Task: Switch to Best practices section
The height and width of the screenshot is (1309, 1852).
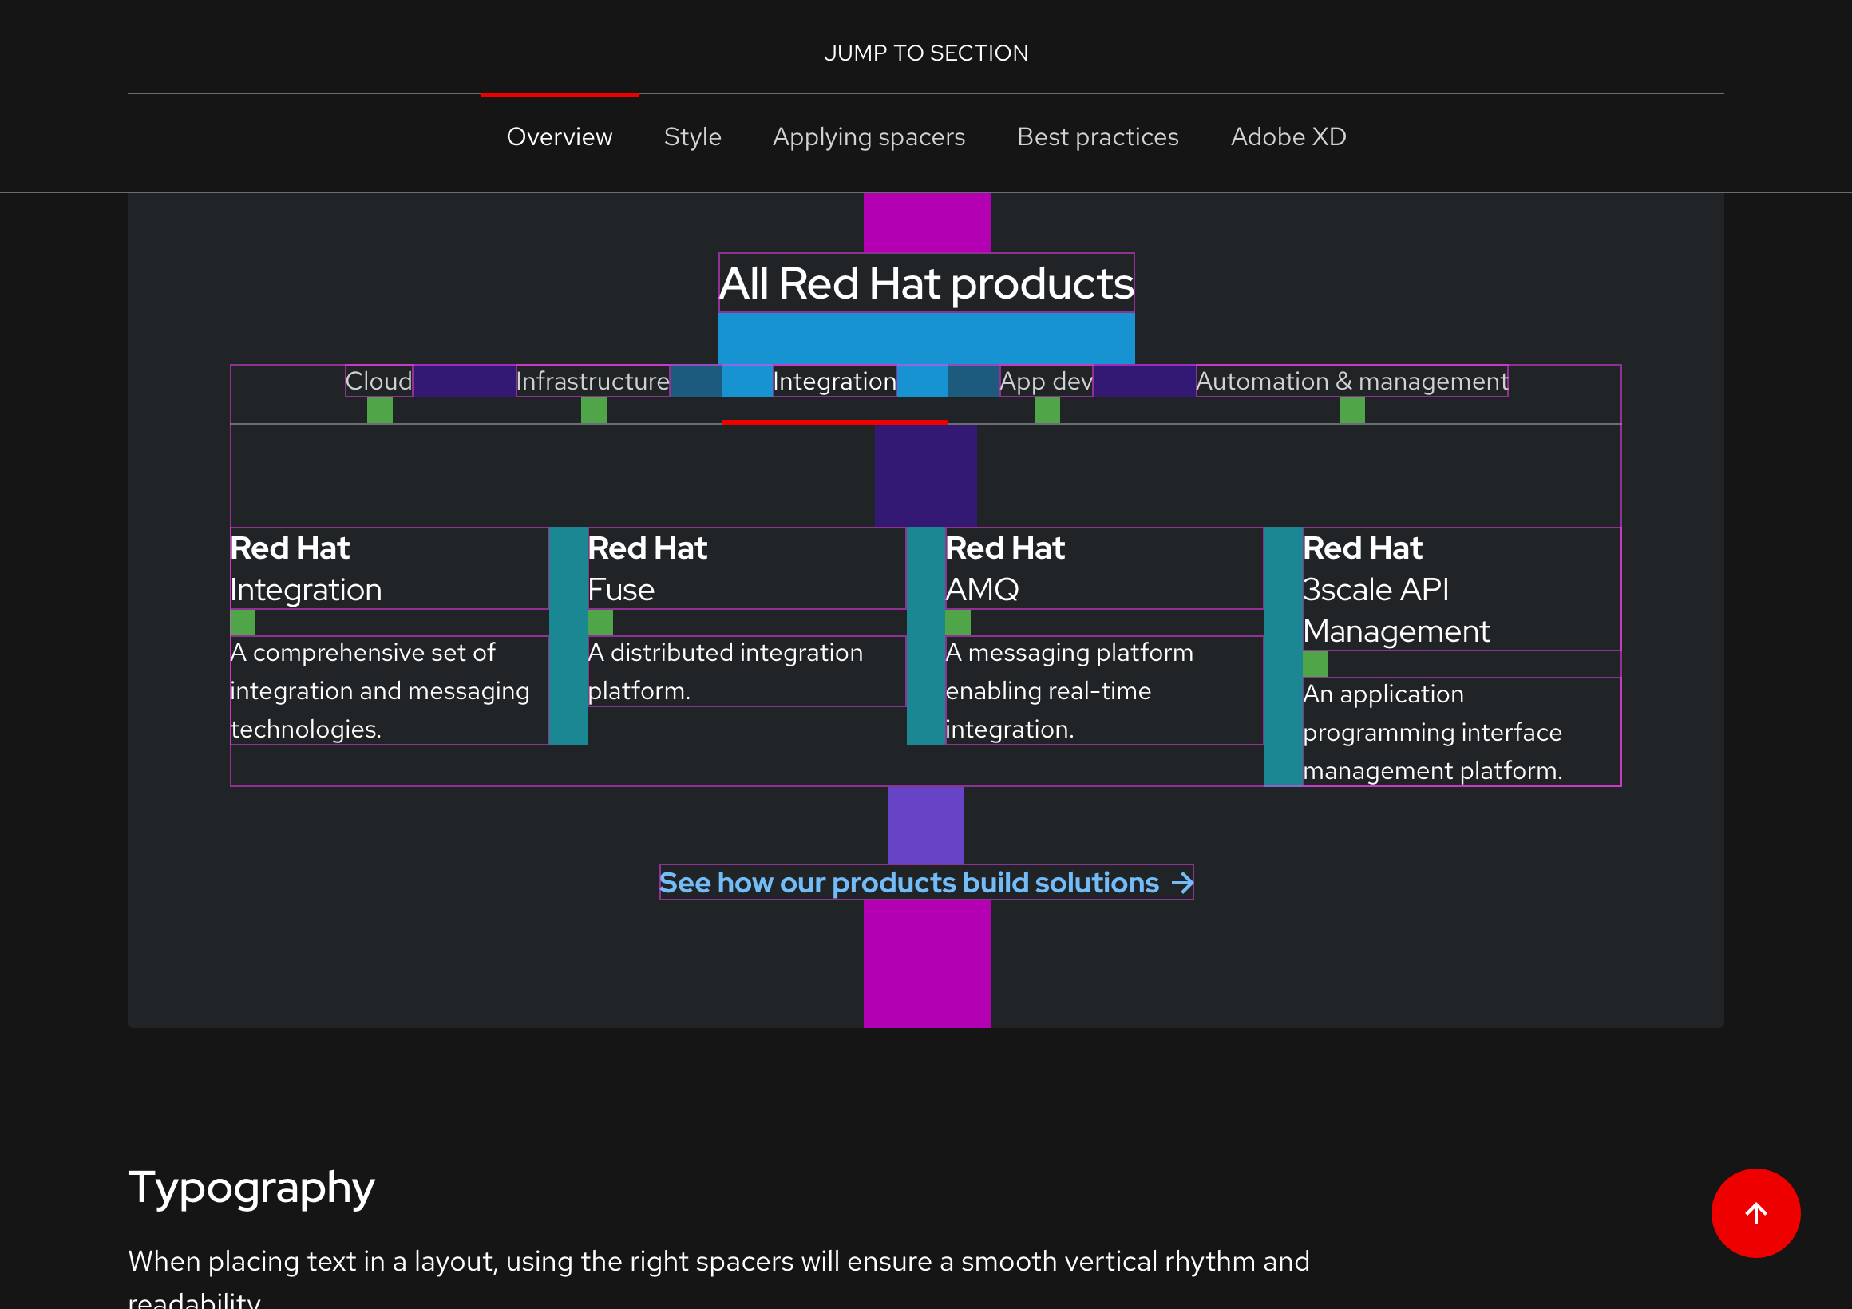Action: 1097,137
